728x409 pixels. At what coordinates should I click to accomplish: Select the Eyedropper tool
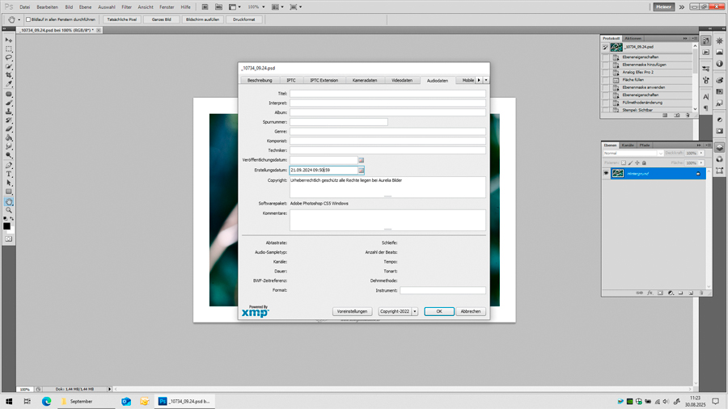(9, 84)
